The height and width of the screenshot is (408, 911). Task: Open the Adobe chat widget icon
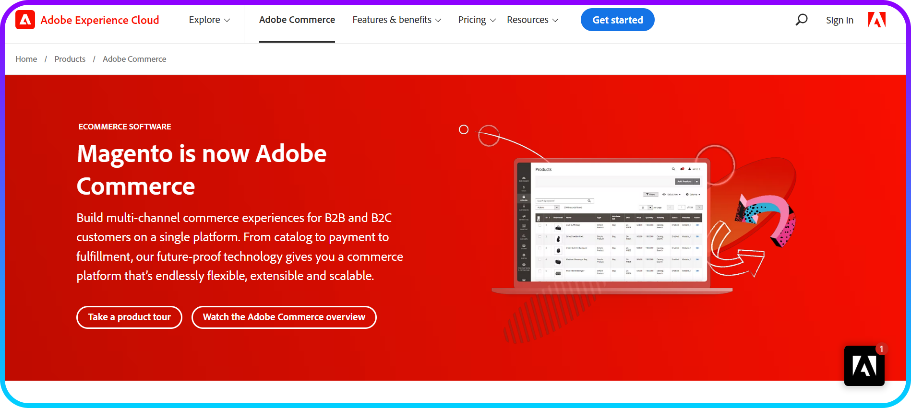(864, 366)
